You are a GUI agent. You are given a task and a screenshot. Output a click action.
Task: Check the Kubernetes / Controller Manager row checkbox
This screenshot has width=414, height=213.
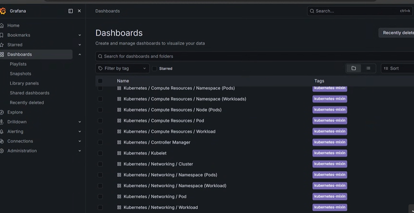100,142
